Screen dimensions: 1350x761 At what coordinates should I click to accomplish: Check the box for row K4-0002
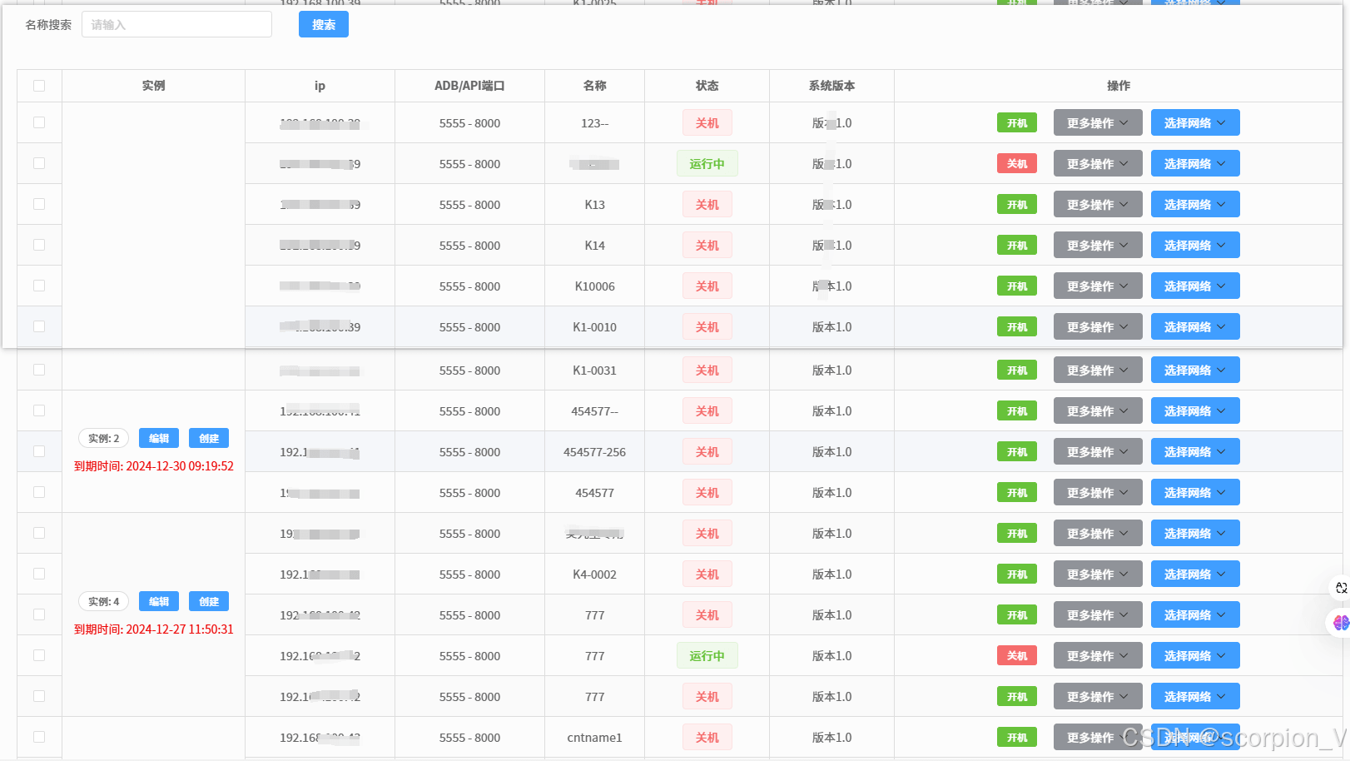click(x=39, y=574)
